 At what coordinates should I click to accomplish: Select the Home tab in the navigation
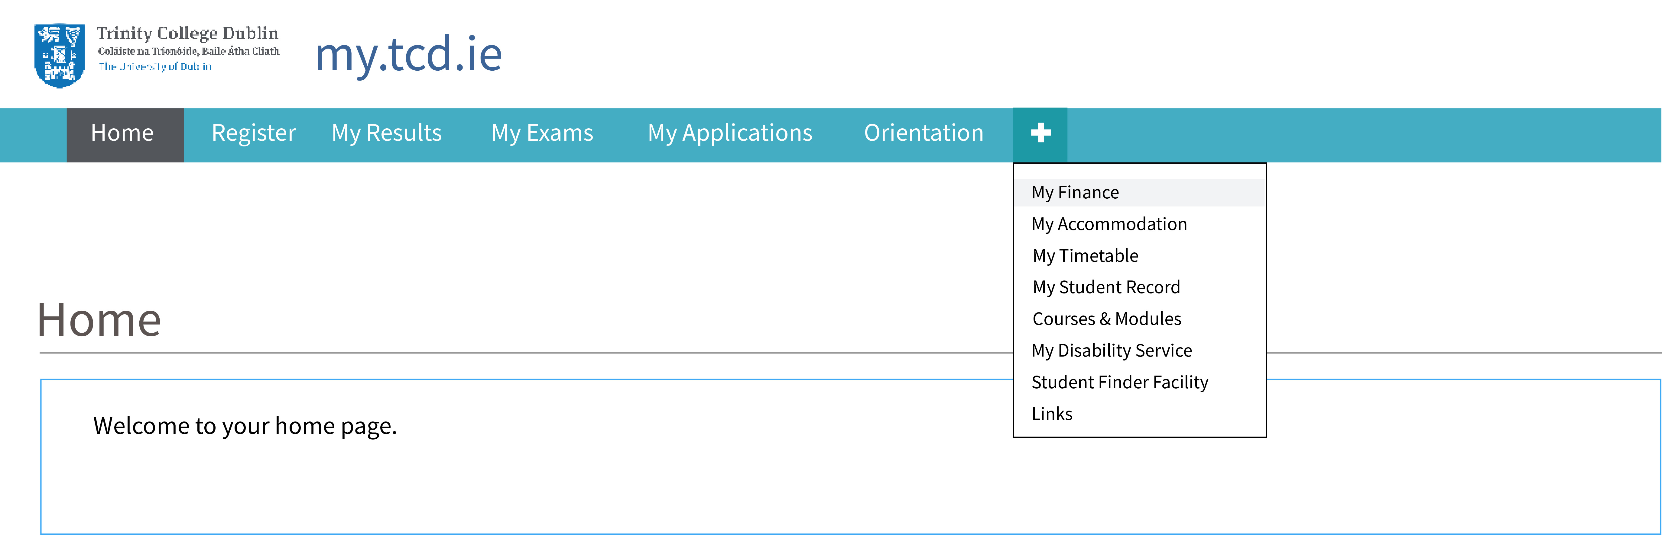tap(123, 133)
